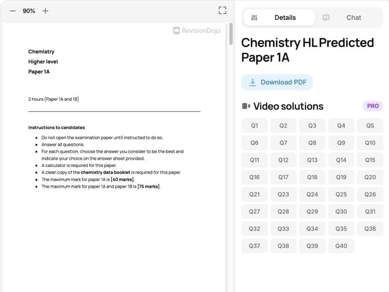Image resolution: width=389 pixels, height=292 pixels.
Task: Switch to the Chat tab
Action: pos(354,18)
